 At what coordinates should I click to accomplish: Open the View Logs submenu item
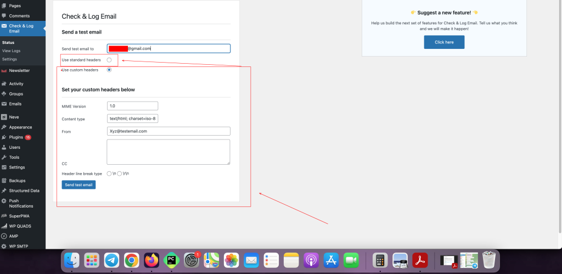(x=11, y=51)
